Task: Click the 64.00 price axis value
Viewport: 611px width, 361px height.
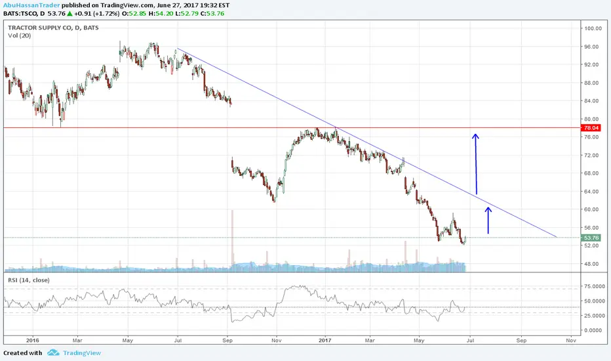Action: [591, 191]
